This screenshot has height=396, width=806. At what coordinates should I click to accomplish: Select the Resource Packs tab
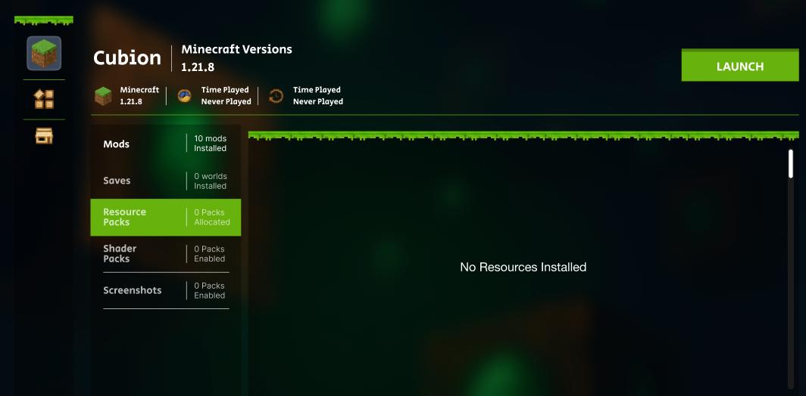(x=165, y=218)
